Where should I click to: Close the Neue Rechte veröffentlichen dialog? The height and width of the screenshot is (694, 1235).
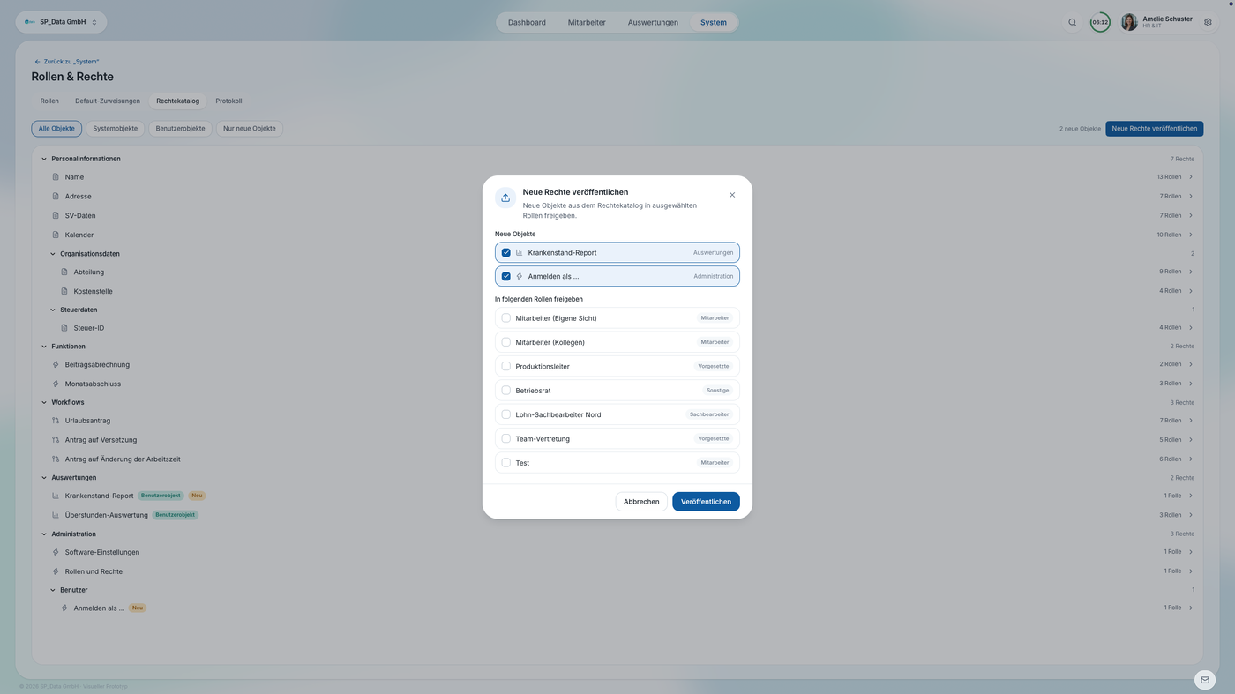[732, 195]
